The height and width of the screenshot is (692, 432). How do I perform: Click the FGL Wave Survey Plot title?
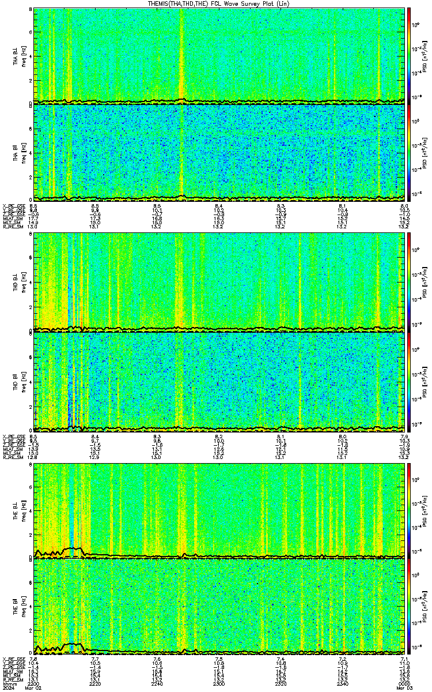(x=219, y=3)
